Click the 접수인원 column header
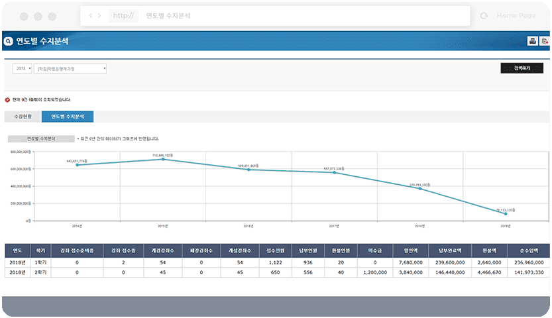The width and height of the screenshot is (552, 318). 275,251
